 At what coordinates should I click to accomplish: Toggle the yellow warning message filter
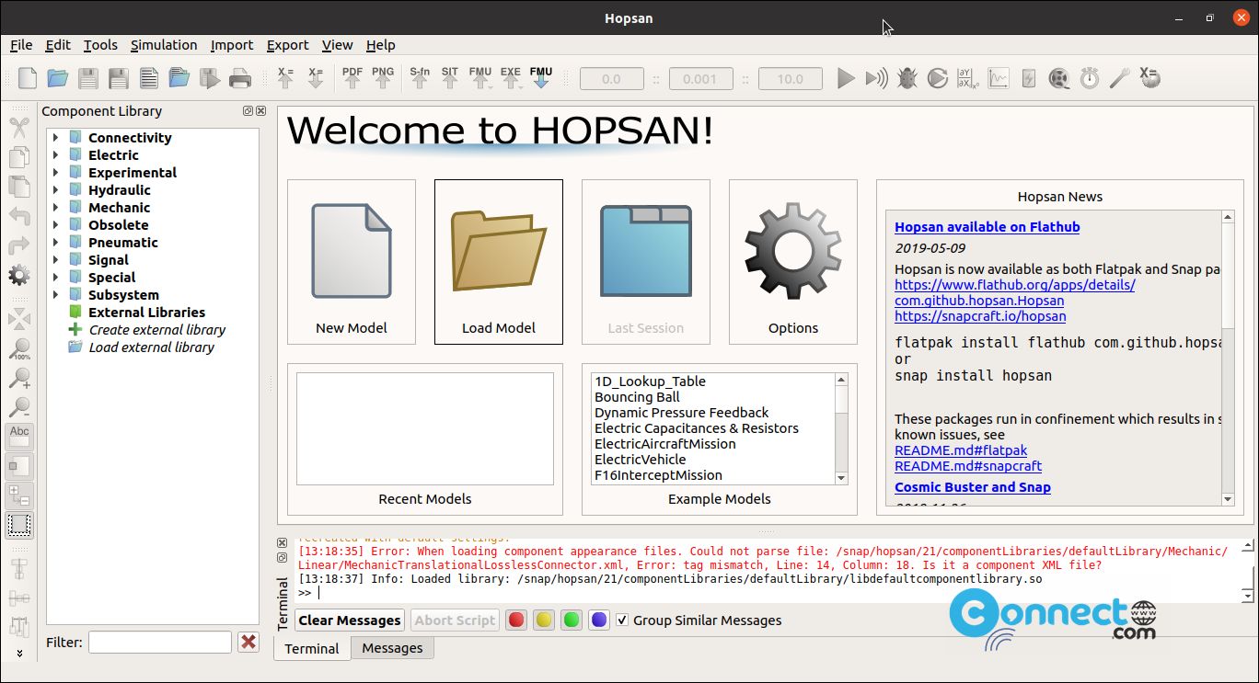[544, 620]
